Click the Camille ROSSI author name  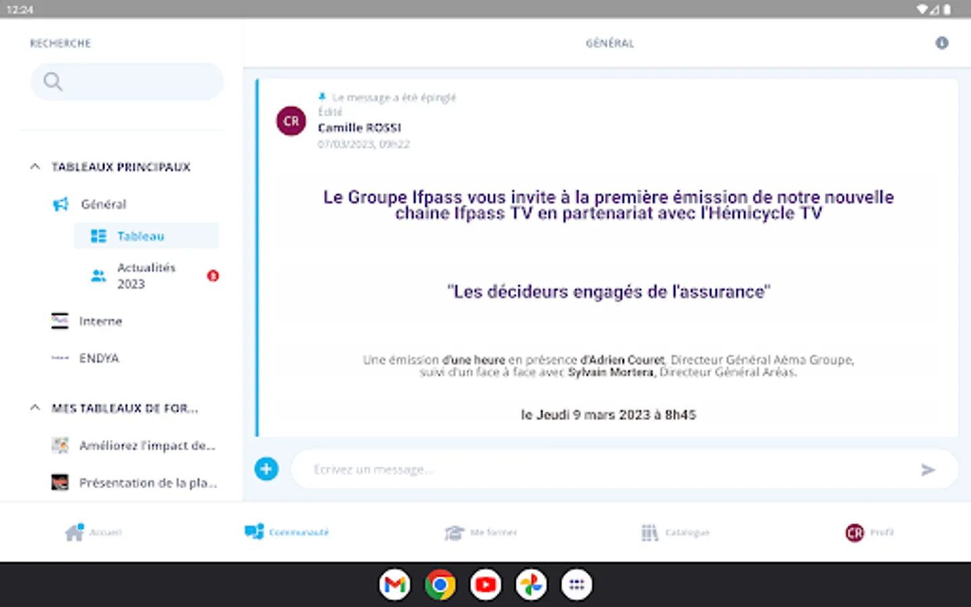[359, 127]
